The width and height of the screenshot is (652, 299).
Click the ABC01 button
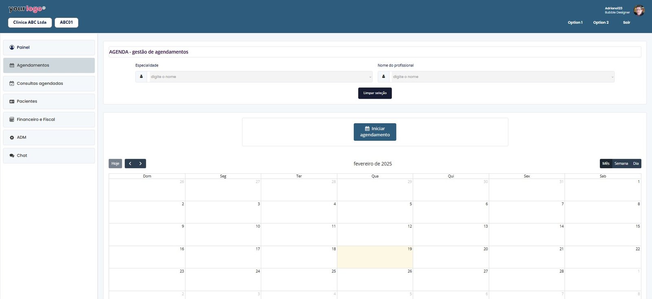[x=66, y=22]
